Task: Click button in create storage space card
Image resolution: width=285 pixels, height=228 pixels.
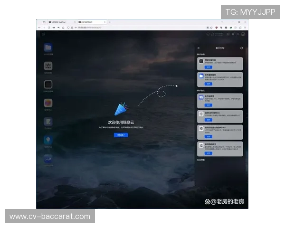Action: (208, 67)
